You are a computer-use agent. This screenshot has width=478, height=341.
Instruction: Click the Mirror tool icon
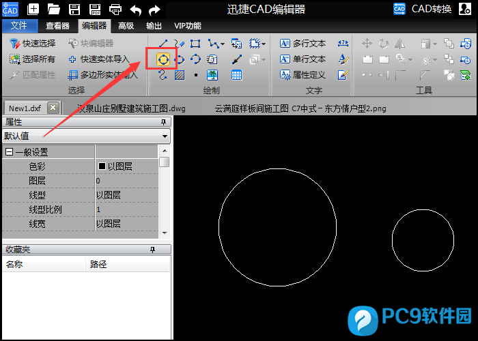tap(399, 43)
